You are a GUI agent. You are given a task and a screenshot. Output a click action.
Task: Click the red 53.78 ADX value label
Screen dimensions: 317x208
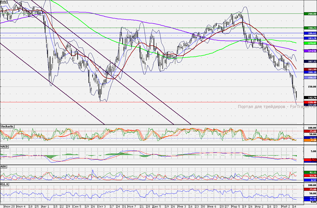[x=310, y=176]
